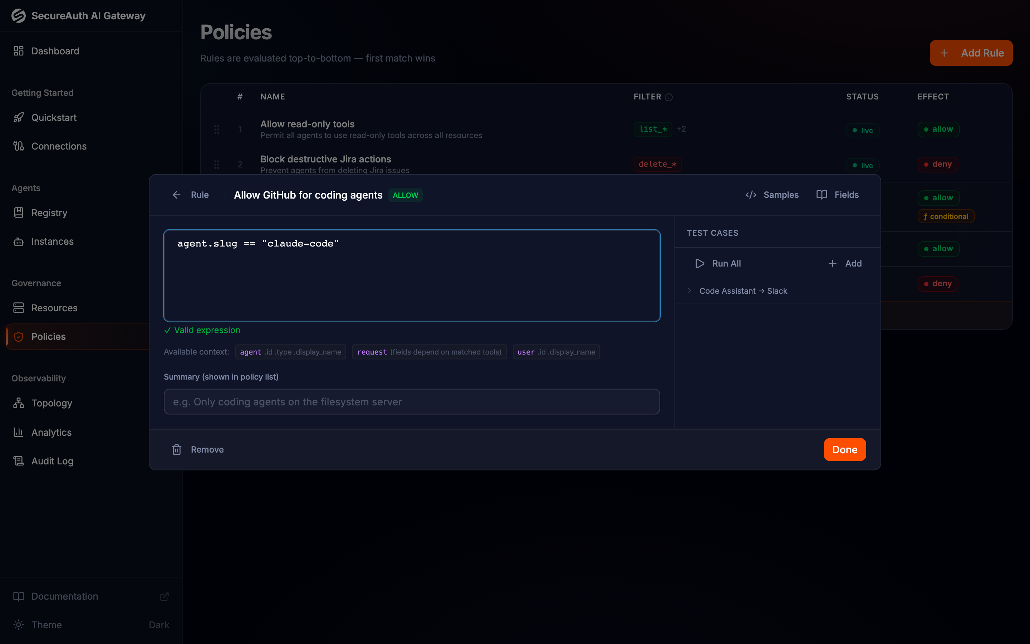Screen dimensions: 1030x644
Task: Grab the drag handle for Block destructive Jira actions
Action: [217, 165]
